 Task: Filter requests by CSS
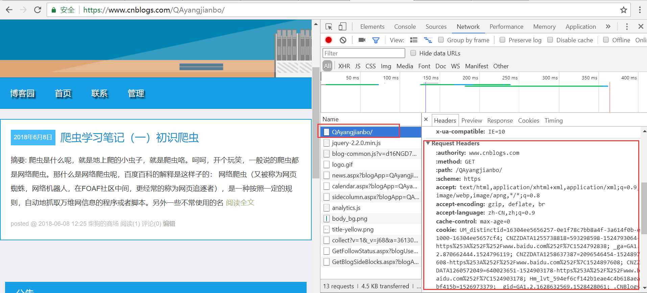coord(370,66)
